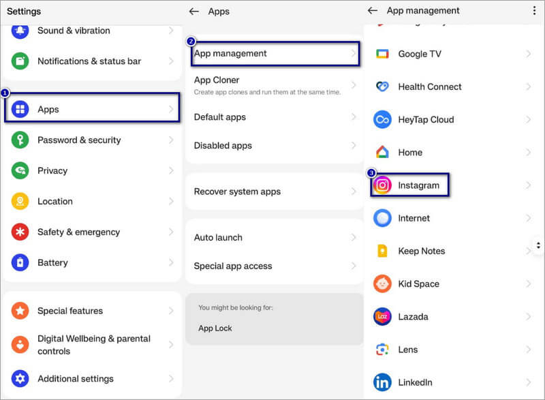Tap the Battery settings icon
Viewport: 545px width, 400px height.
point(20,262)
